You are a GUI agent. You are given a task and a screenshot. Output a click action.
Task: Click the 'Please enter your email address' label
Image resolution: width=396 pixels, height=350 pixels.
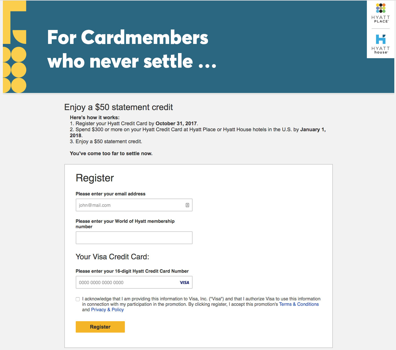(x=111, y=194)
